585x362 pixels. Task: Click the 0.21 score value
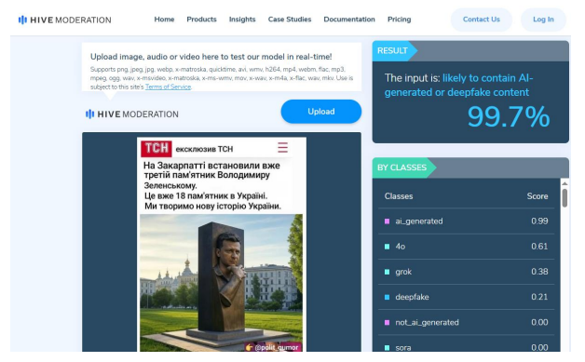(x=539, y=297)
